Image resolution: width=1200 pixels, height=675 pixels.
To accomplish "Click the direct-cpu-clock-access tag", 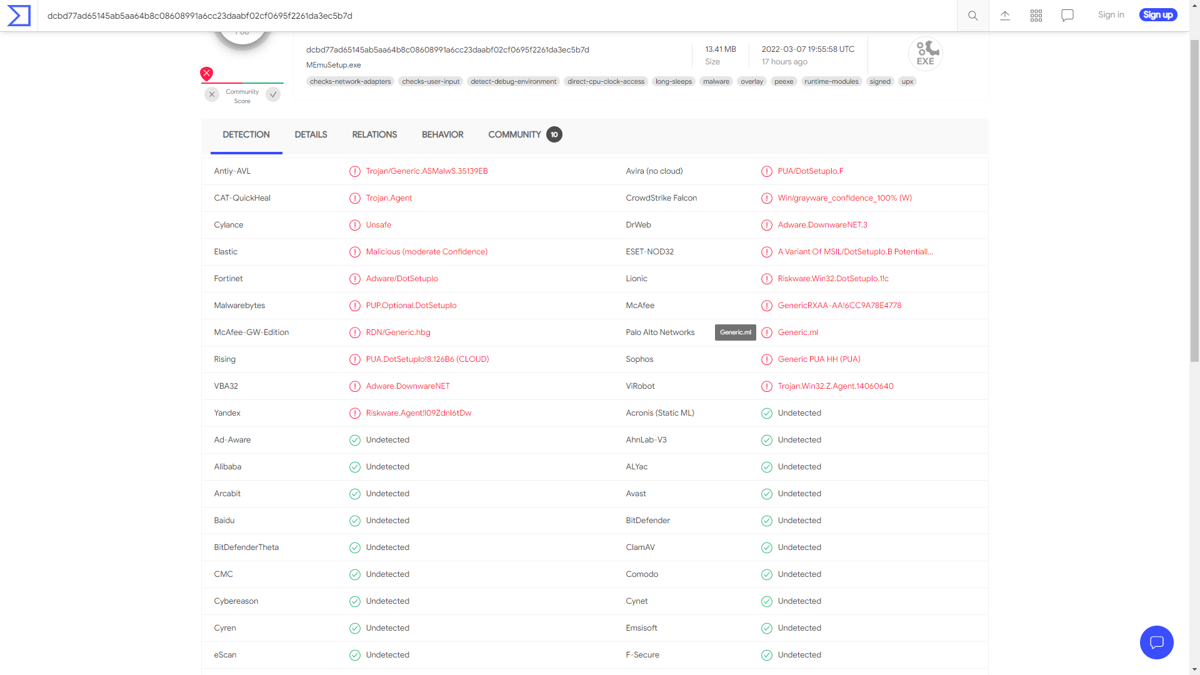I will [x=606, y=82].
